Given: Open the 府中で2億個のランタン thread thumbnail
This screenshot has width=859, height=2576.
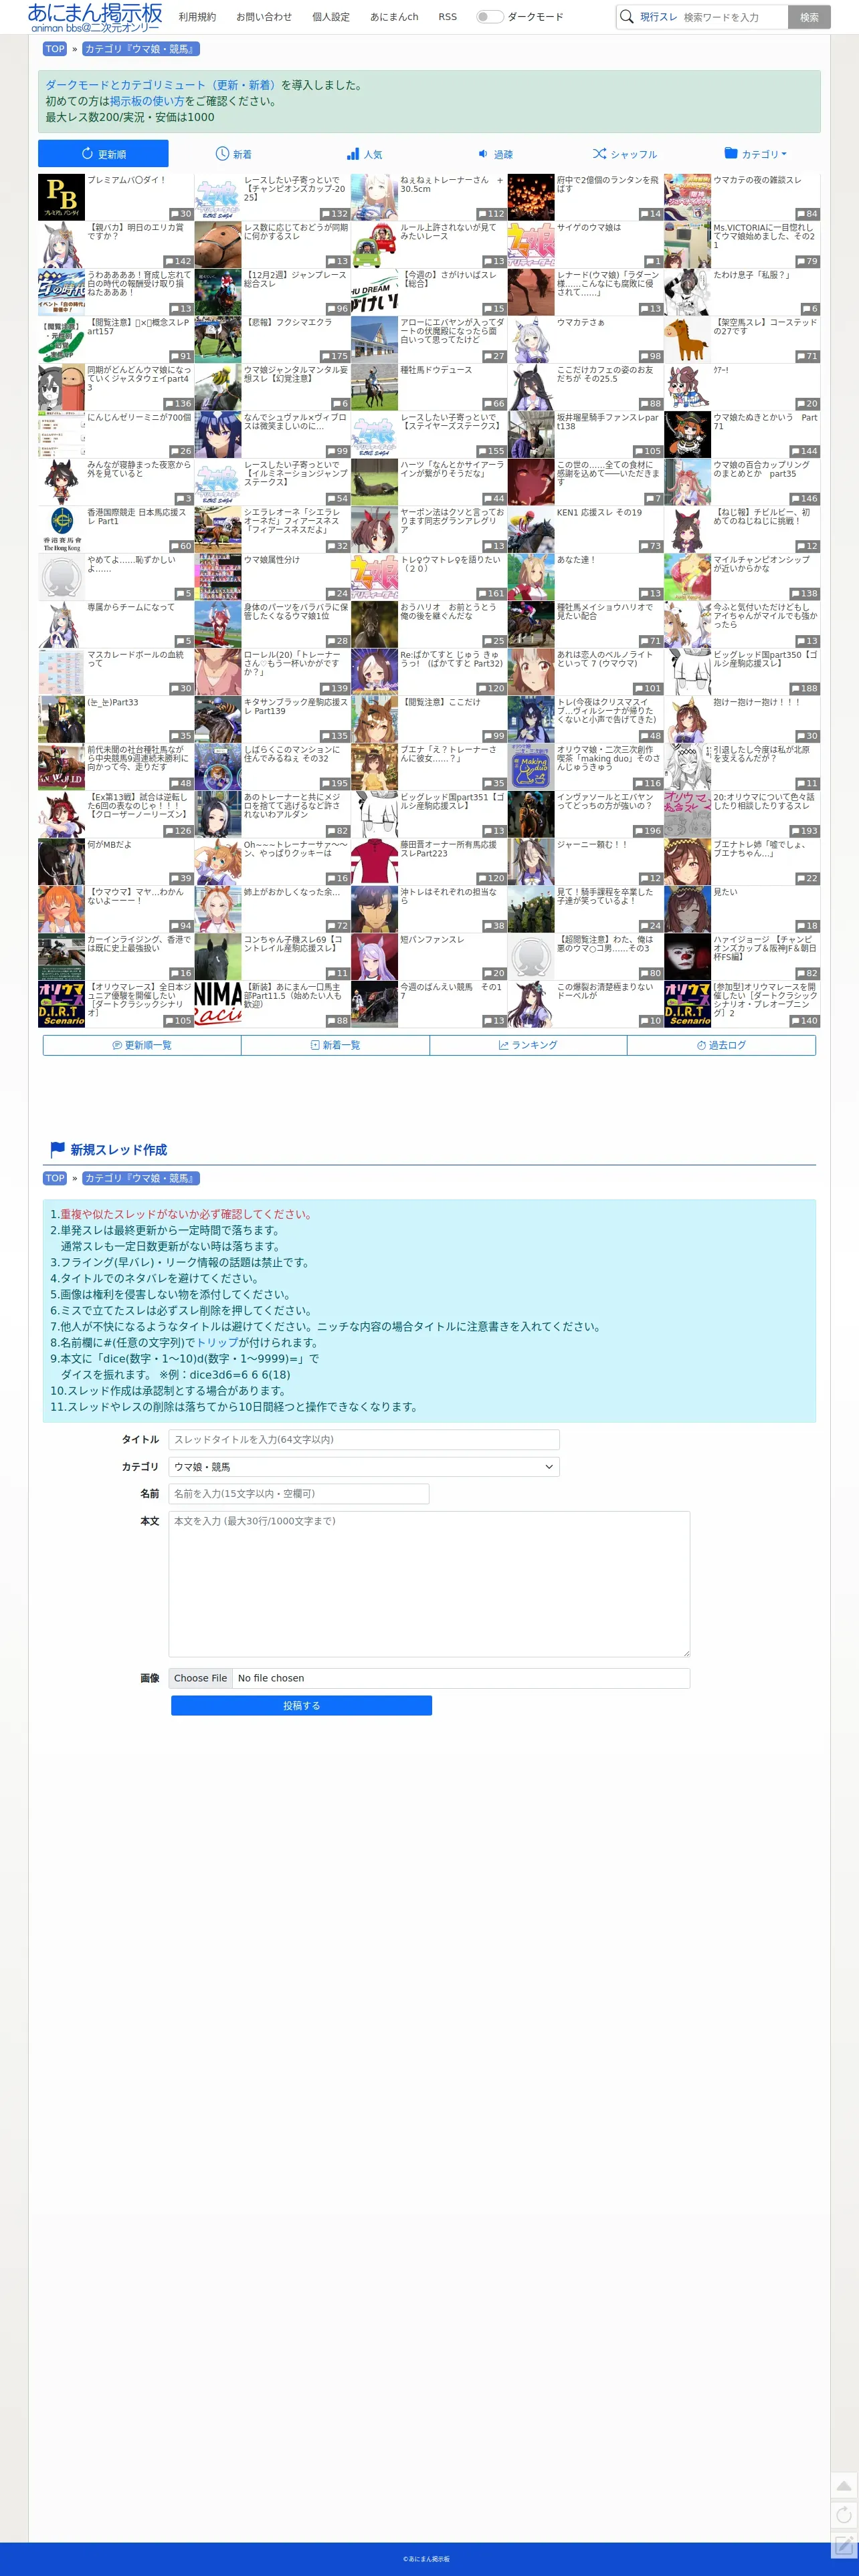Looking at the screenshot, I should [x=531, y=197].
